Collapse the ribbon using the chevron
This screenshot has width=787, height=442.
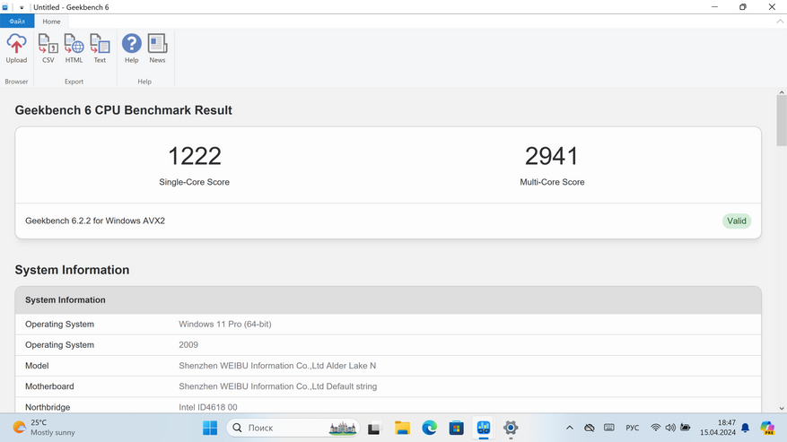click(x=780, y=22)
